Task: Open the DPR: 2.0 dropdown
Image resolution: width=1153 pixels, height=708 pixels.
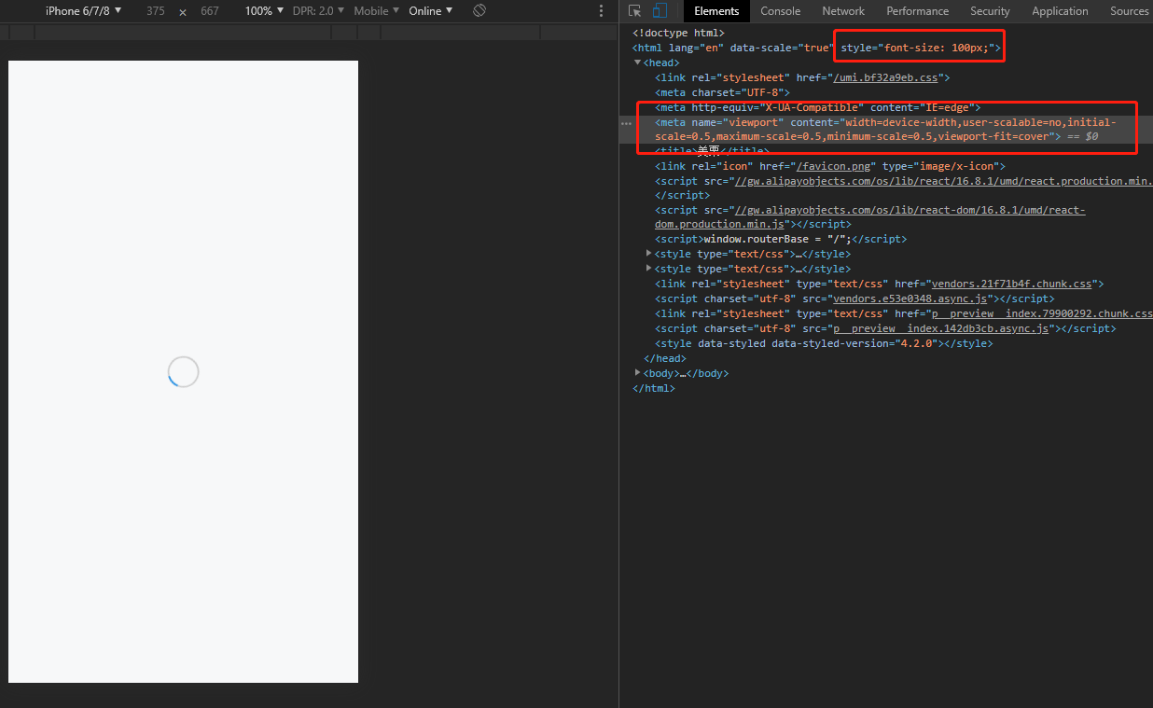Action: 318,11
